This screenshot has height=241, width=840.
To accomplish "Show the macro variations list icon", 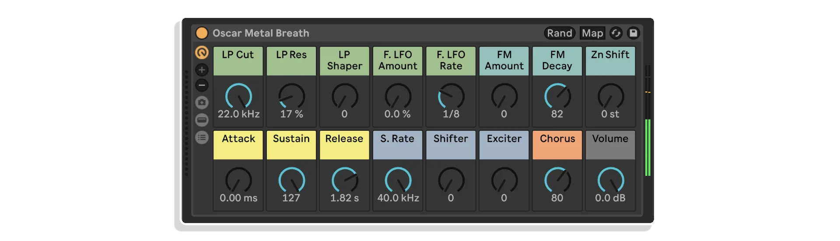I will tap(202, 137).
